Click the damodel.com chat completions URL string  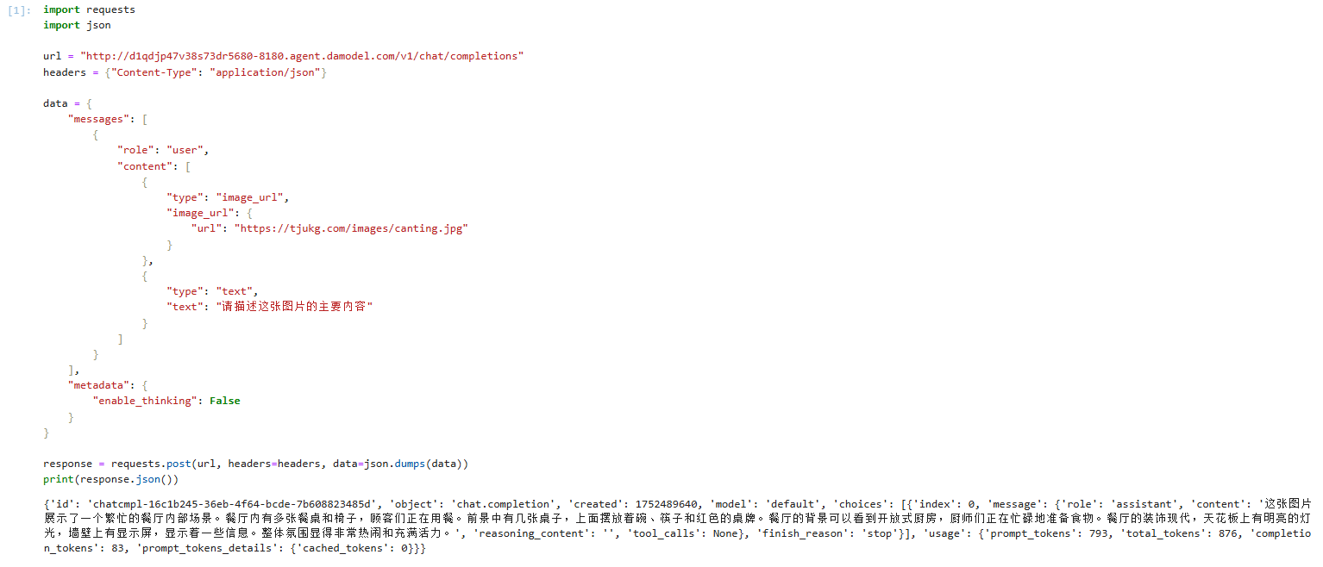click(x=302, y=57)
